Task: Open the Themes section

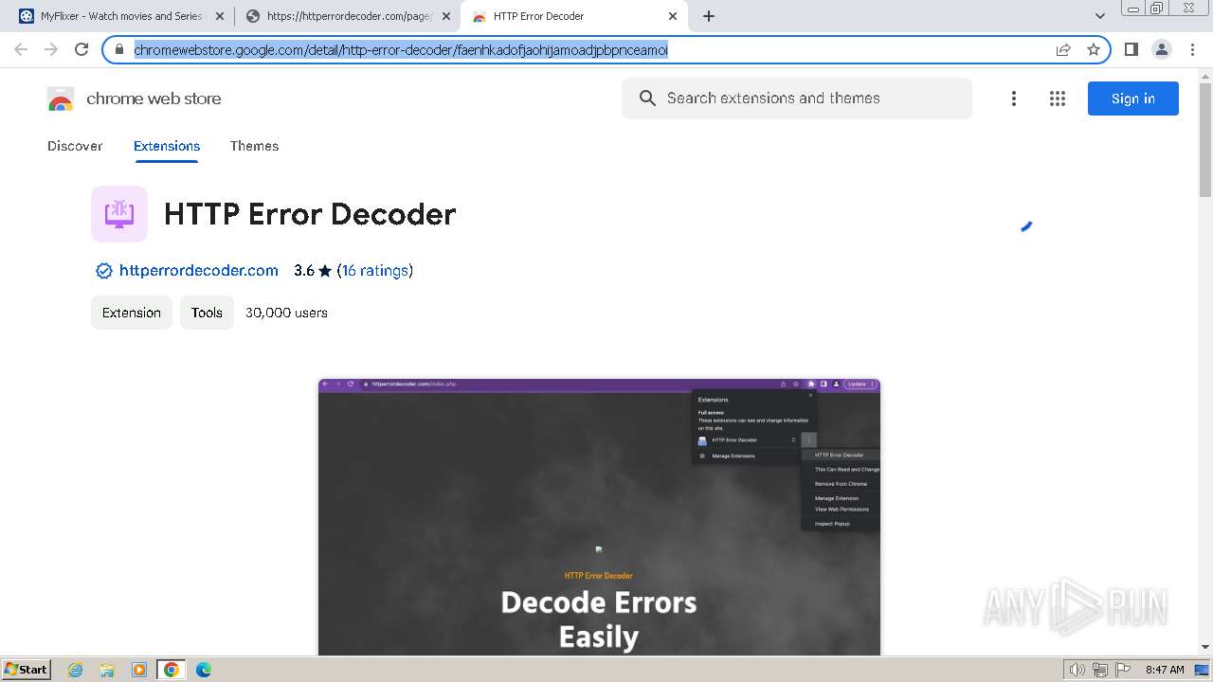Action: pyautogui.click(x=254, y=146)
